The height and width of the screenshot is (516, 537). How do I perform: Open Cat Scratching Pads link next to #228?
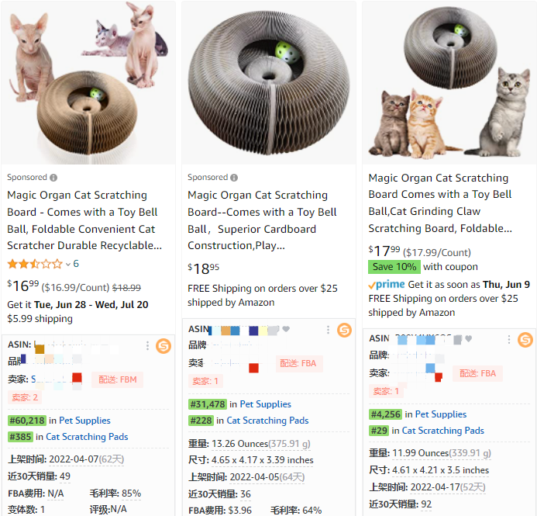pos(267,421)
